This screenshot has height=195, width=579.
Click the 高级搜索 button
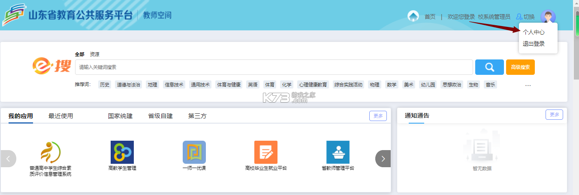point(520,67)
